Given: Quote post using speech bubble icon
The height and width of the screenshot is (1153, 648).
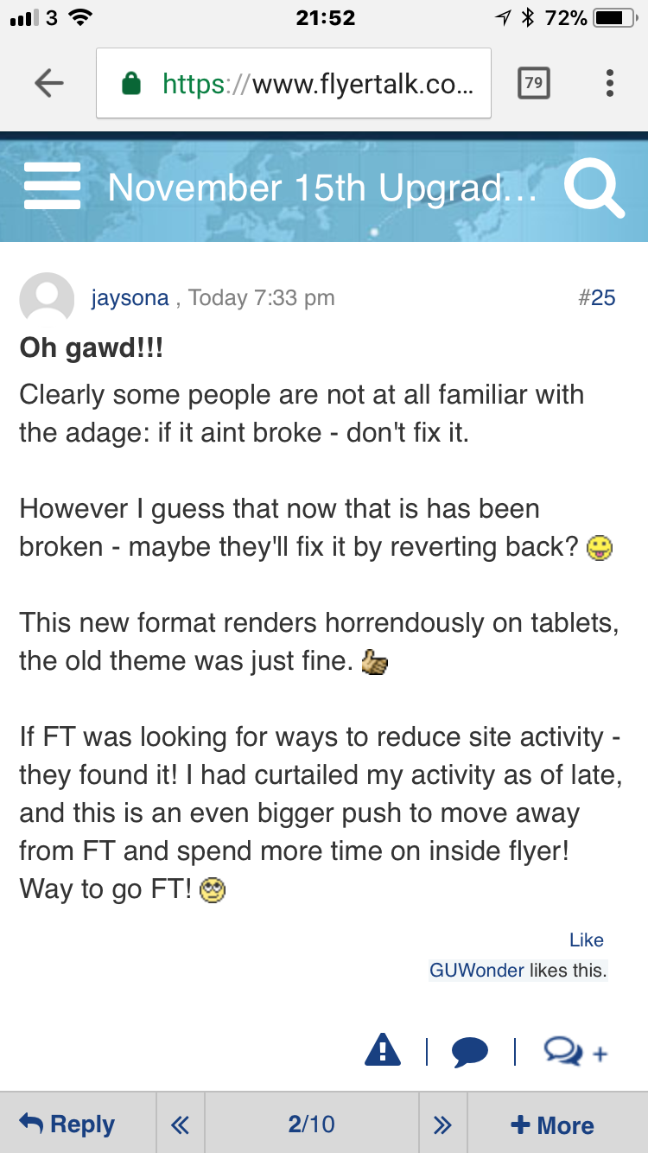Looking at the screenshot, I should tap(470, 1052).
